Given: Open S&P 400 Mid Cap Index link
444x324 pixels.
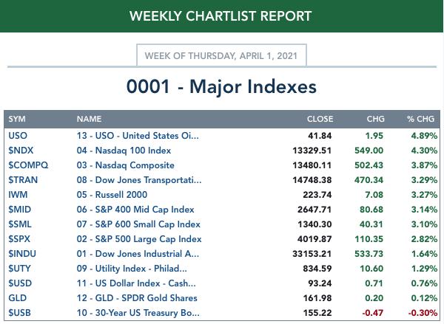Looking at the screenshot, I should (135, 210).
